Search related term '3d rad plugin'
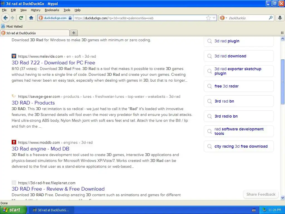This screenshot has height=214, width=285. [x=239, y=41]
